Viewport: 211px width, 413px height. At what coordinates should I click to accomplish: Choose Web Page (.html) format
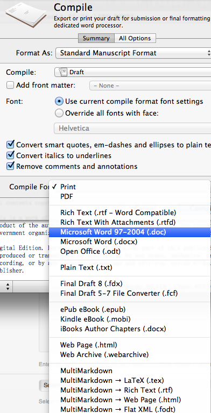tap(130, 345)
